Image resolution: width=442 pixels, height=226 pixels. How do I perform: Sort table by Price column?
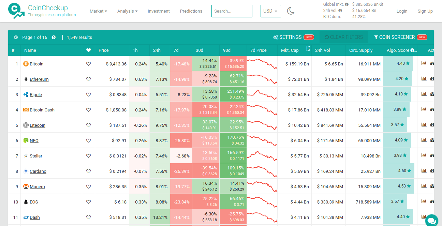pyautogui.click(x=104, y=50)
